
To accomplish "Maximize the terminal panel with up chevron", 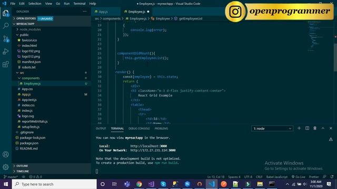I will pyautogui.click(x=323, y=128).
